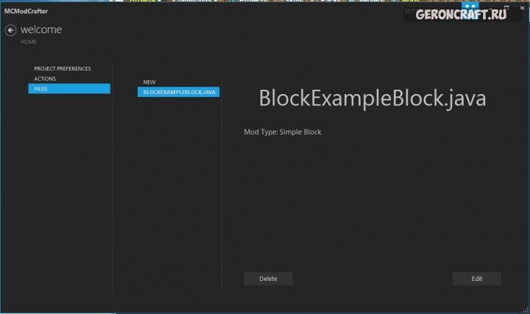Click the welcome page title
Screen dimensions: 530x314
41,30
